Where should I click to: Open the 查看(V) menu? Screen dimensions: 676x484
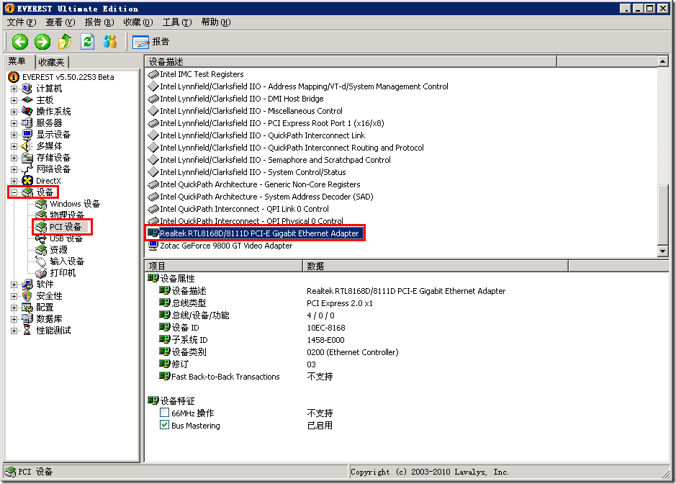pos(60,22)
